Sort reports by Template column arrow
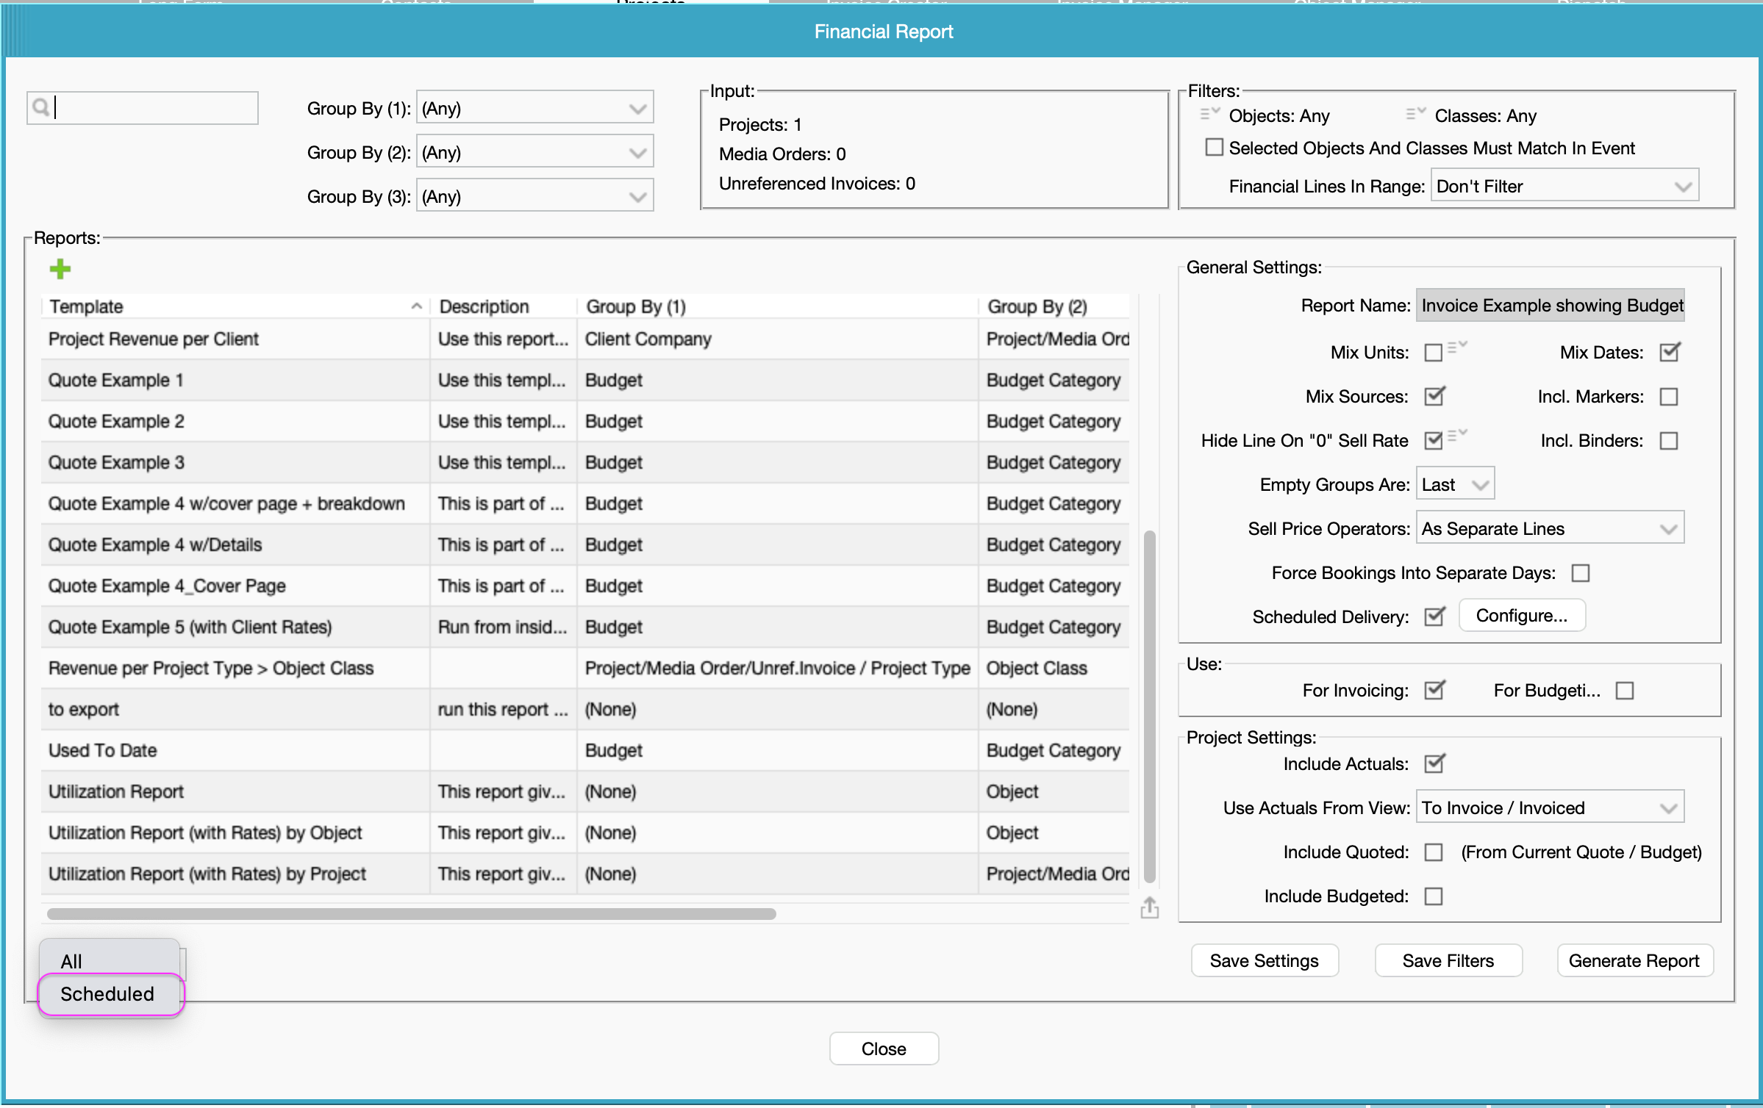 [416, 306]
